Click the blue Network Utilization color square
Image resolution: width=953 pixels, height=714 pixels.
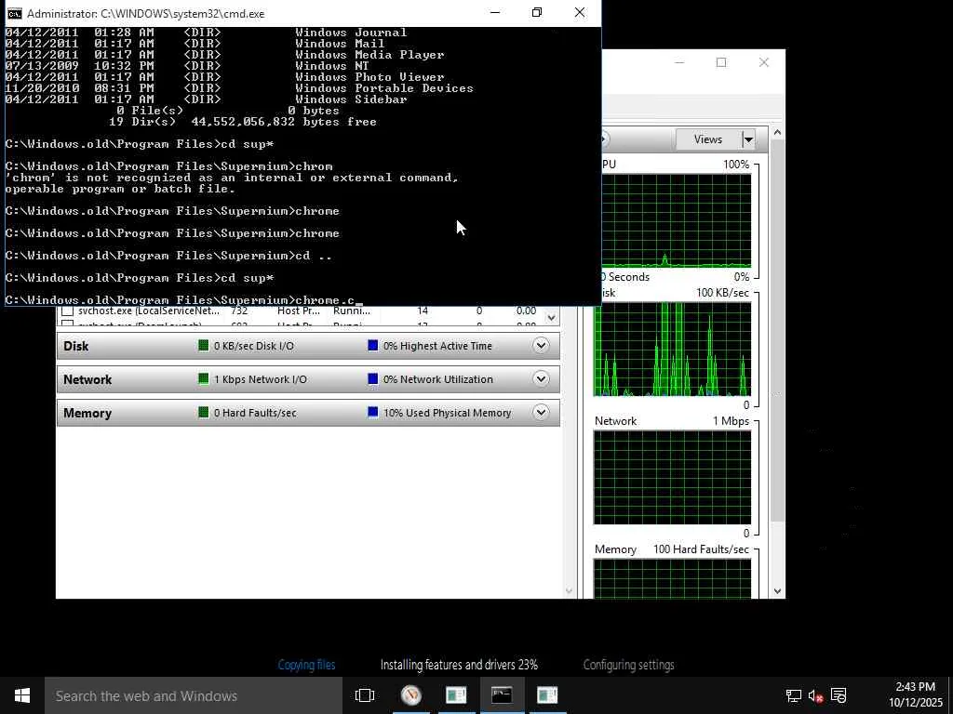click(373, 379)
